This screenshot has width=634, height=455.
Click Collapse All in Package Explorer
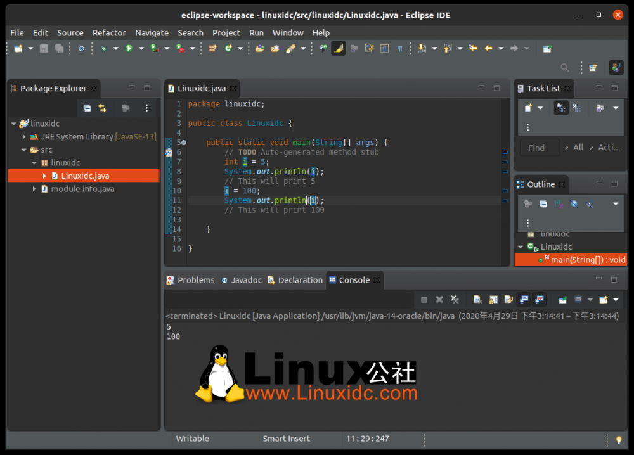tap(87, 108)
